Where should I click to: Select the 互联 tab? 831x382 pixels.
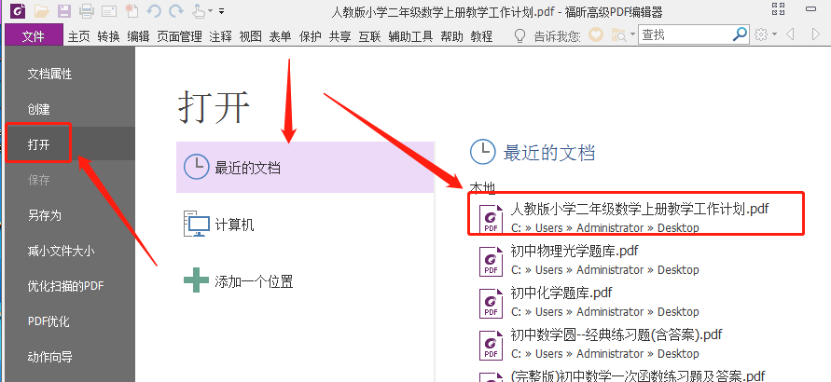(x=370, y=36)
